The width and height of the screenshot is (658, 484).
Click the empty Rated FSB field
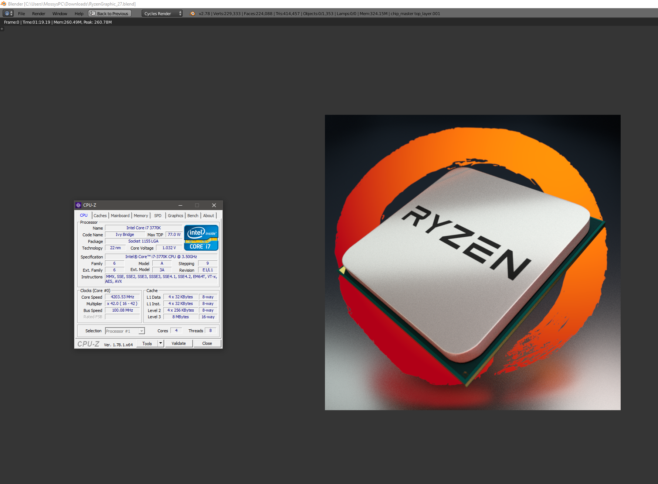pos(123,317)
